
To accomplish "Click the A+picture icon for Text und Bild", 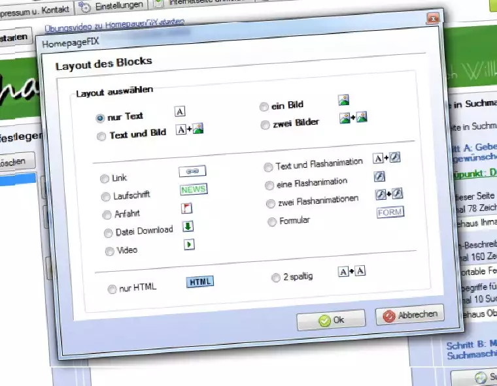I will 190,129.
